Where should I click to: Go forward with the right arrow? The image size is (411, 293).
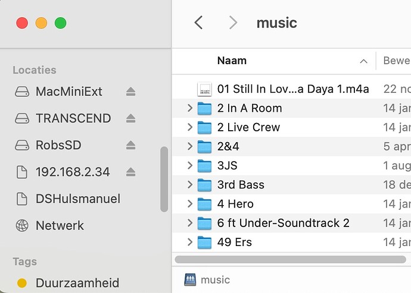[233, 23]
